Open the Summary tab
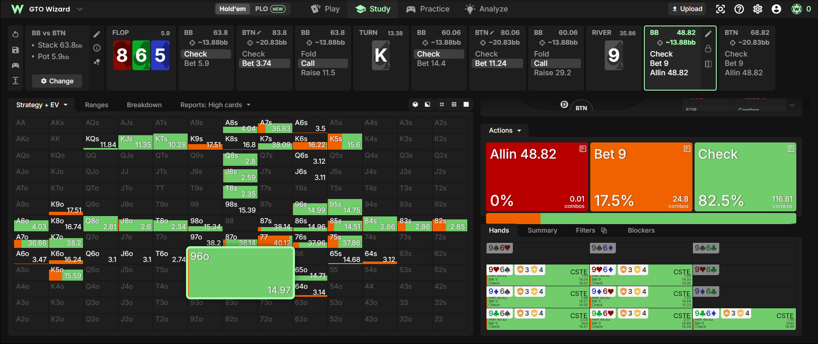Viewport: 818px width, 344px height. pos(542,230)
